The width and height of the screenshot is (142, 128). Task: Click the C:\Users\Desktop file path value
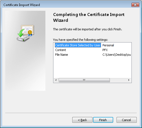(117, 55)
